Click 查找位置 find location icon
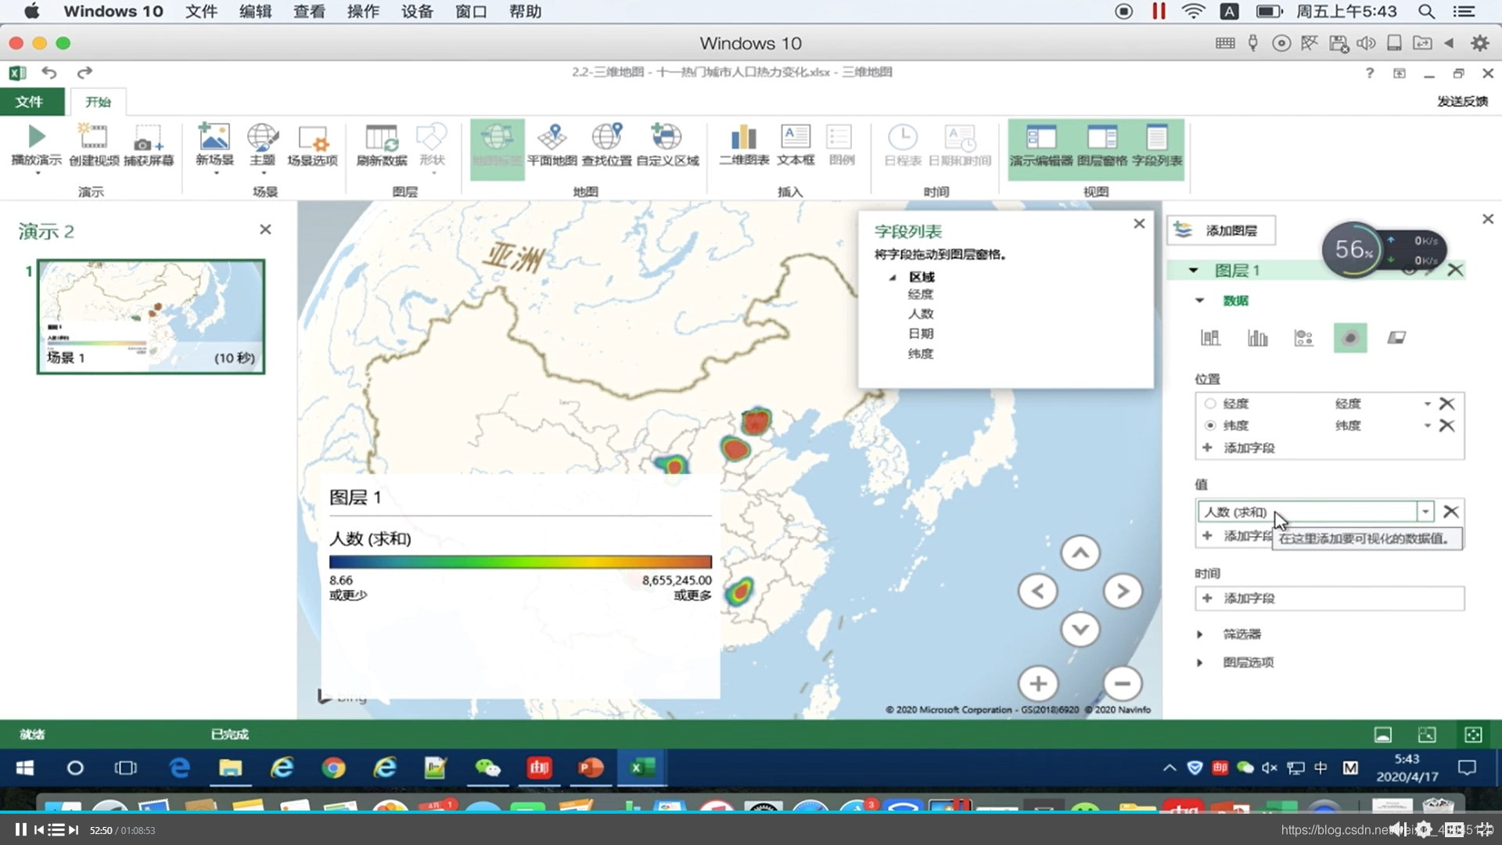 tap(606, 138)
